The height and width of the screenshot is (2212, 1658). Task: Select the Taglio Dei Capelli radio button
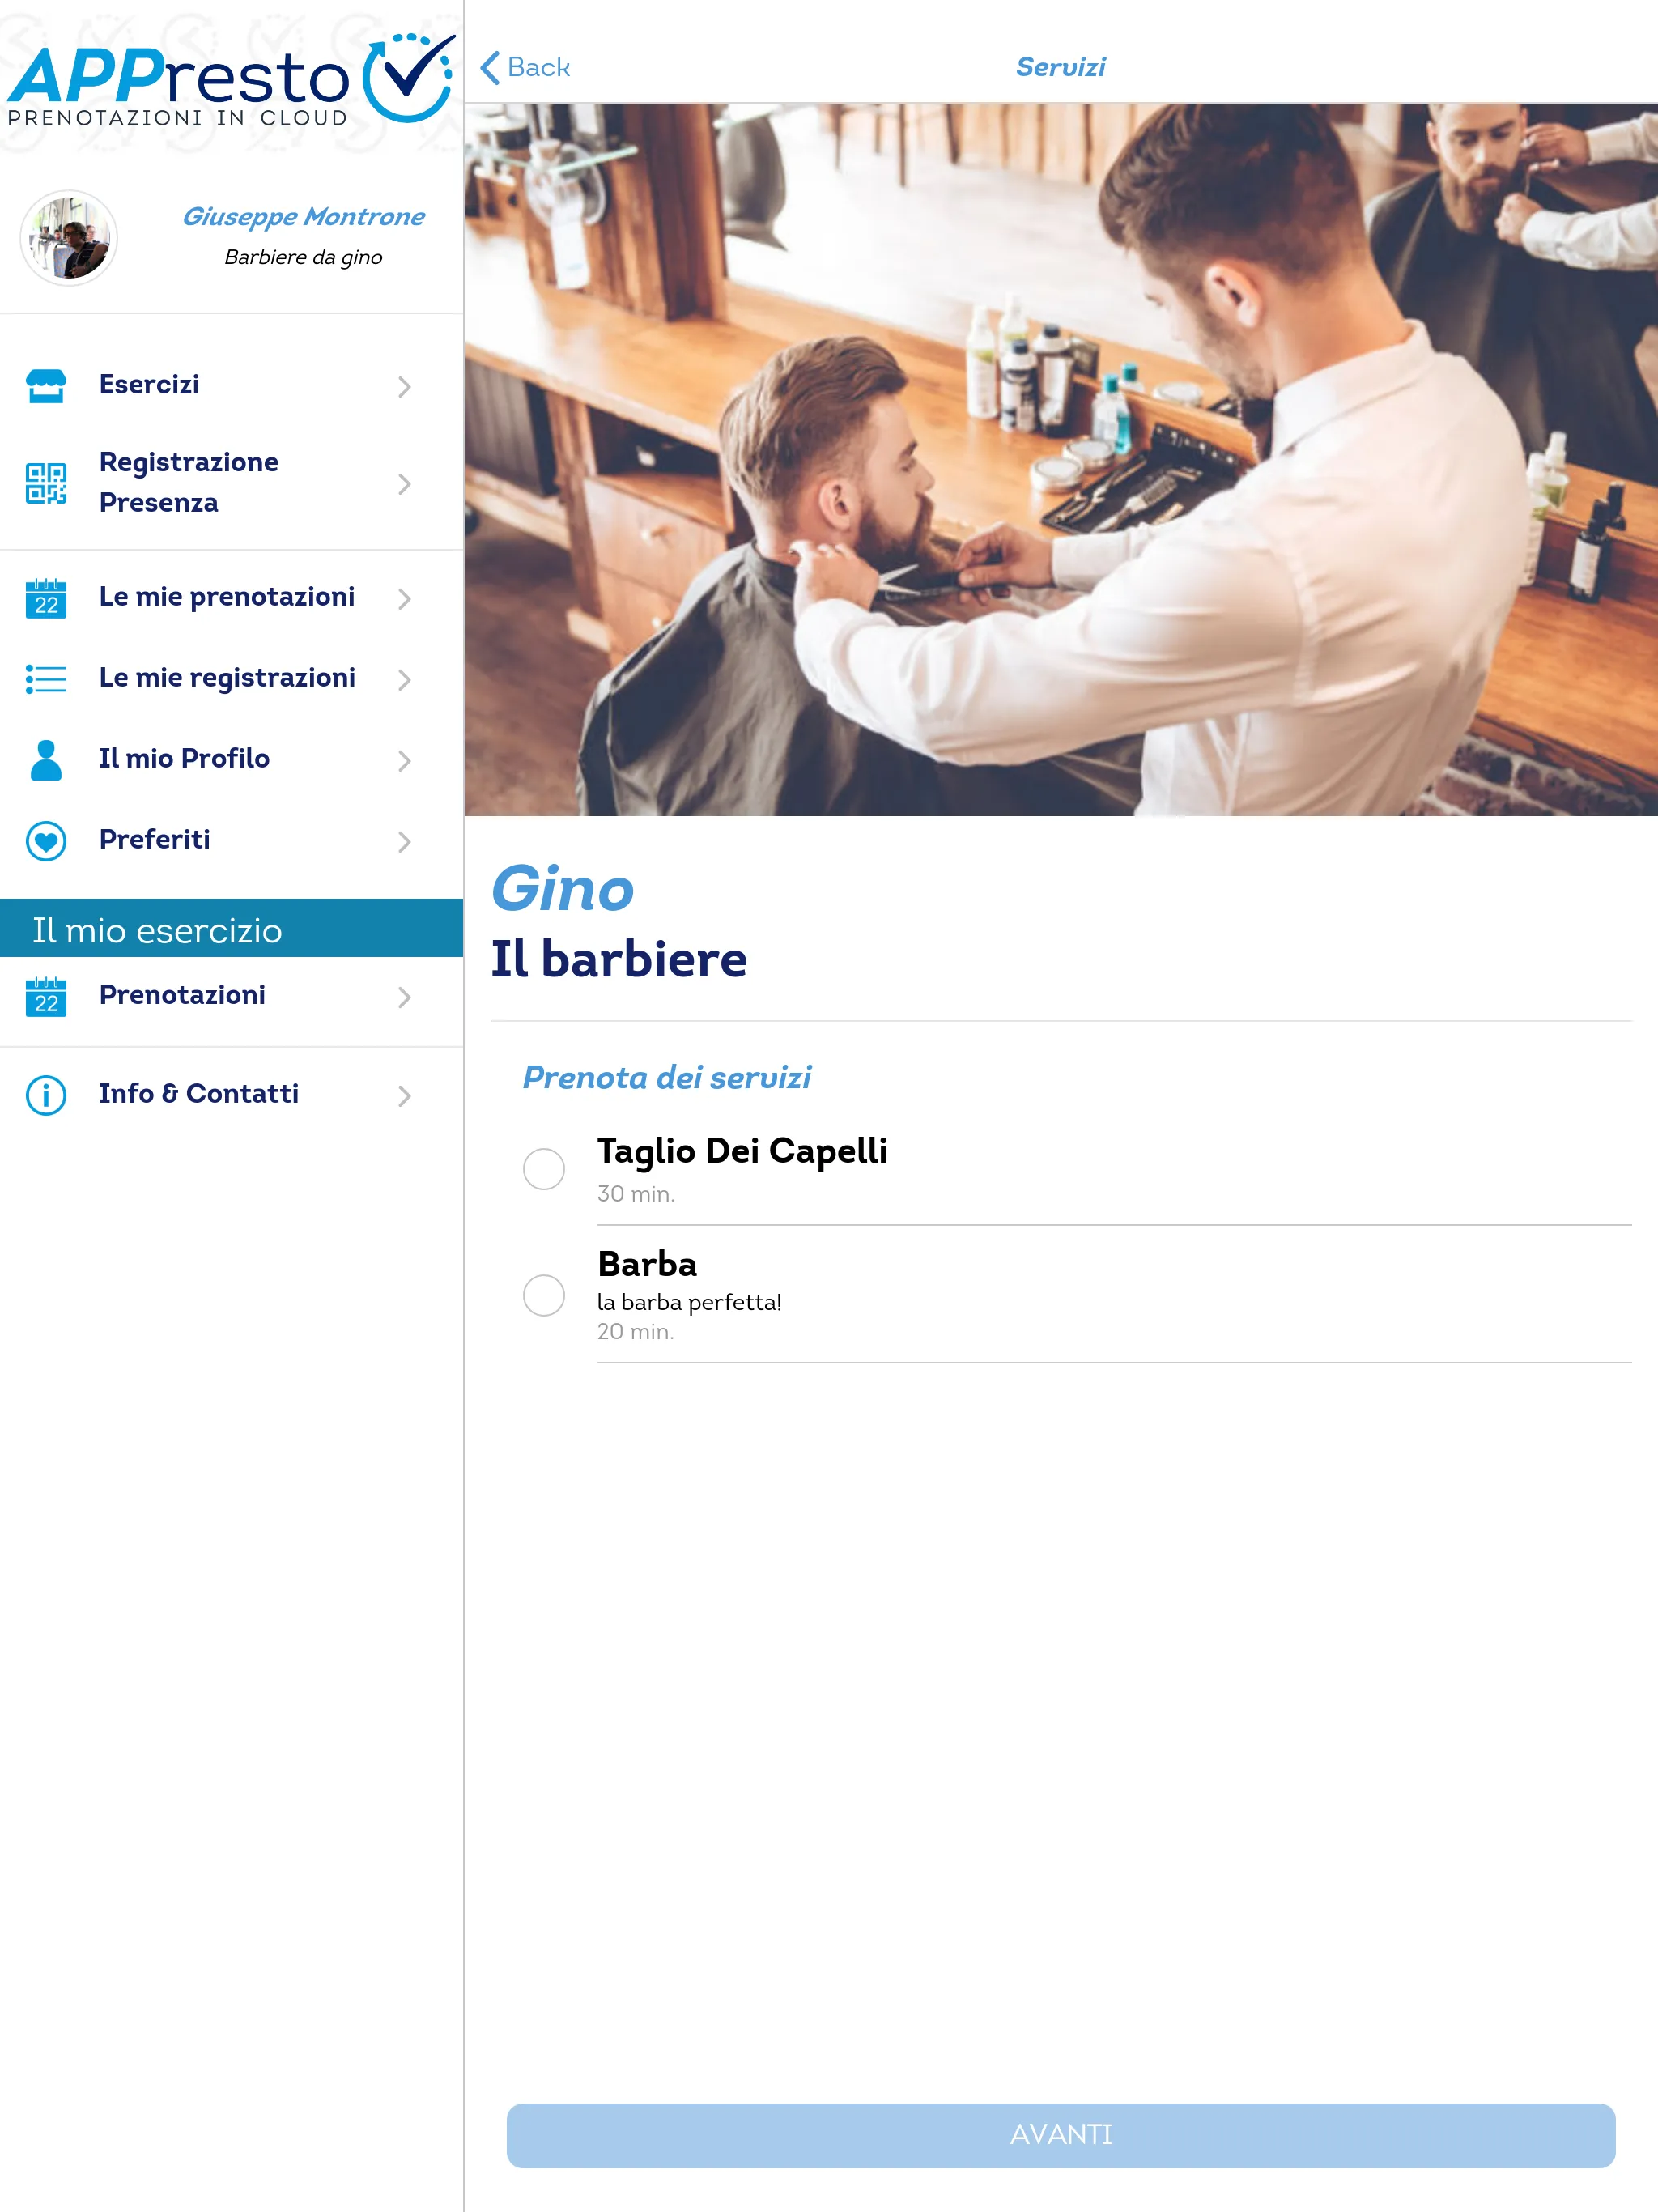[545, 1163]
